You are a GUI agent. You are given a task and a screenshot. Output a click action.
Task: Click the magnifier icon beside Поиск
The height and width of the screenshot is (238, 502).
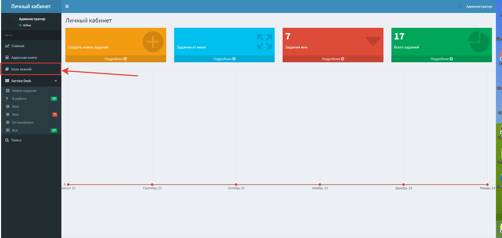(7, 140)
